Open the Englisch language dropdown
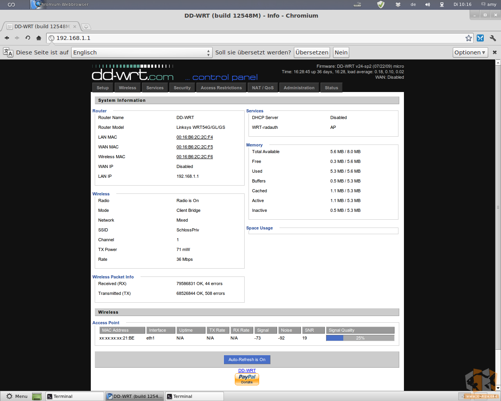The height and width of the screenshot is (401, 501). pyautogui.click(x=142, y=52)
